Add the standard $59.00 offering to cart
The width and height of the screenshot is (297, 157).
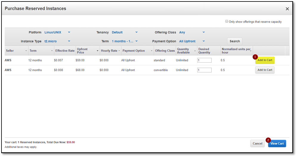tap(265, 60)
